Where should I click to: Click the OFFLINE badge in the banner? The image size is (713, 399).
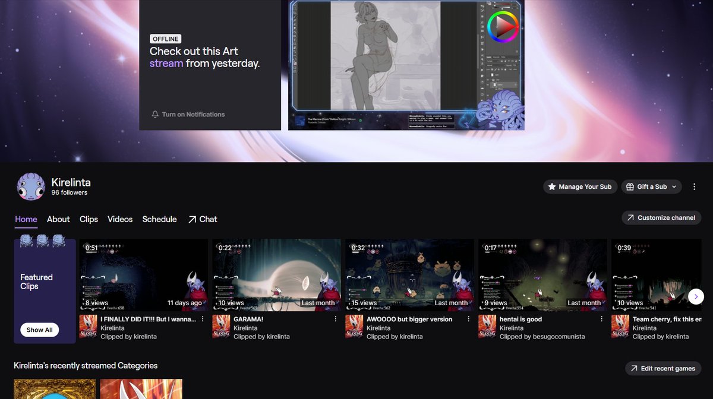click(x=166, y=39)
